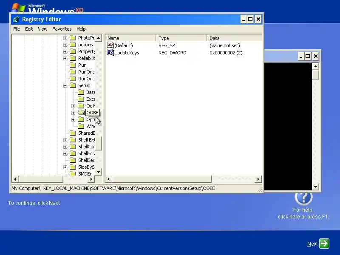Screen dimensions: 340x255
Task: Select the Exce subkey folder icon
Action: coord(81,99)
